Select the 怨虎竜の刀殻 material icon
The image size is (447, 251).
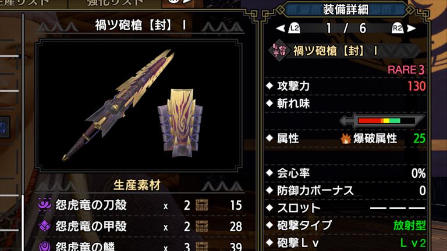click(x=45, y=205)
